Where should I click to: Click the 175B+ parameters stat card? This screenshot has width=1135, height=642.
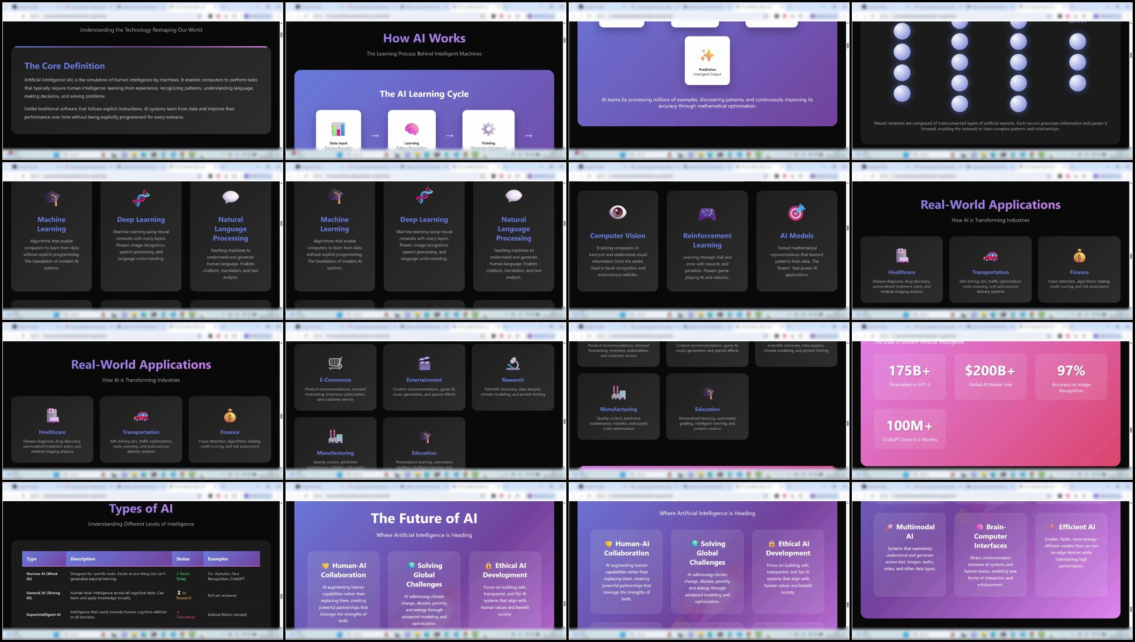909,376
